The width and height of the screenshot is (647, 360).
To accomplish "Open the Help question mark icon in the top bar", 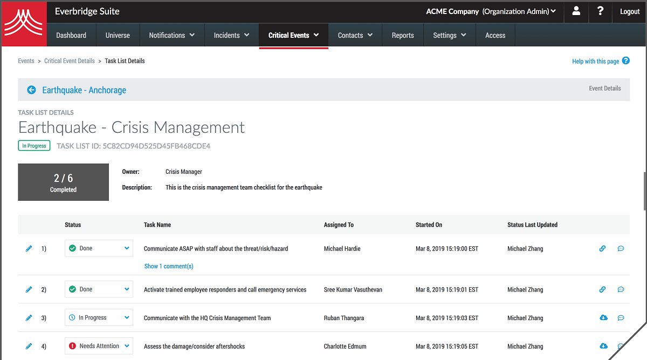I will 600,12.
